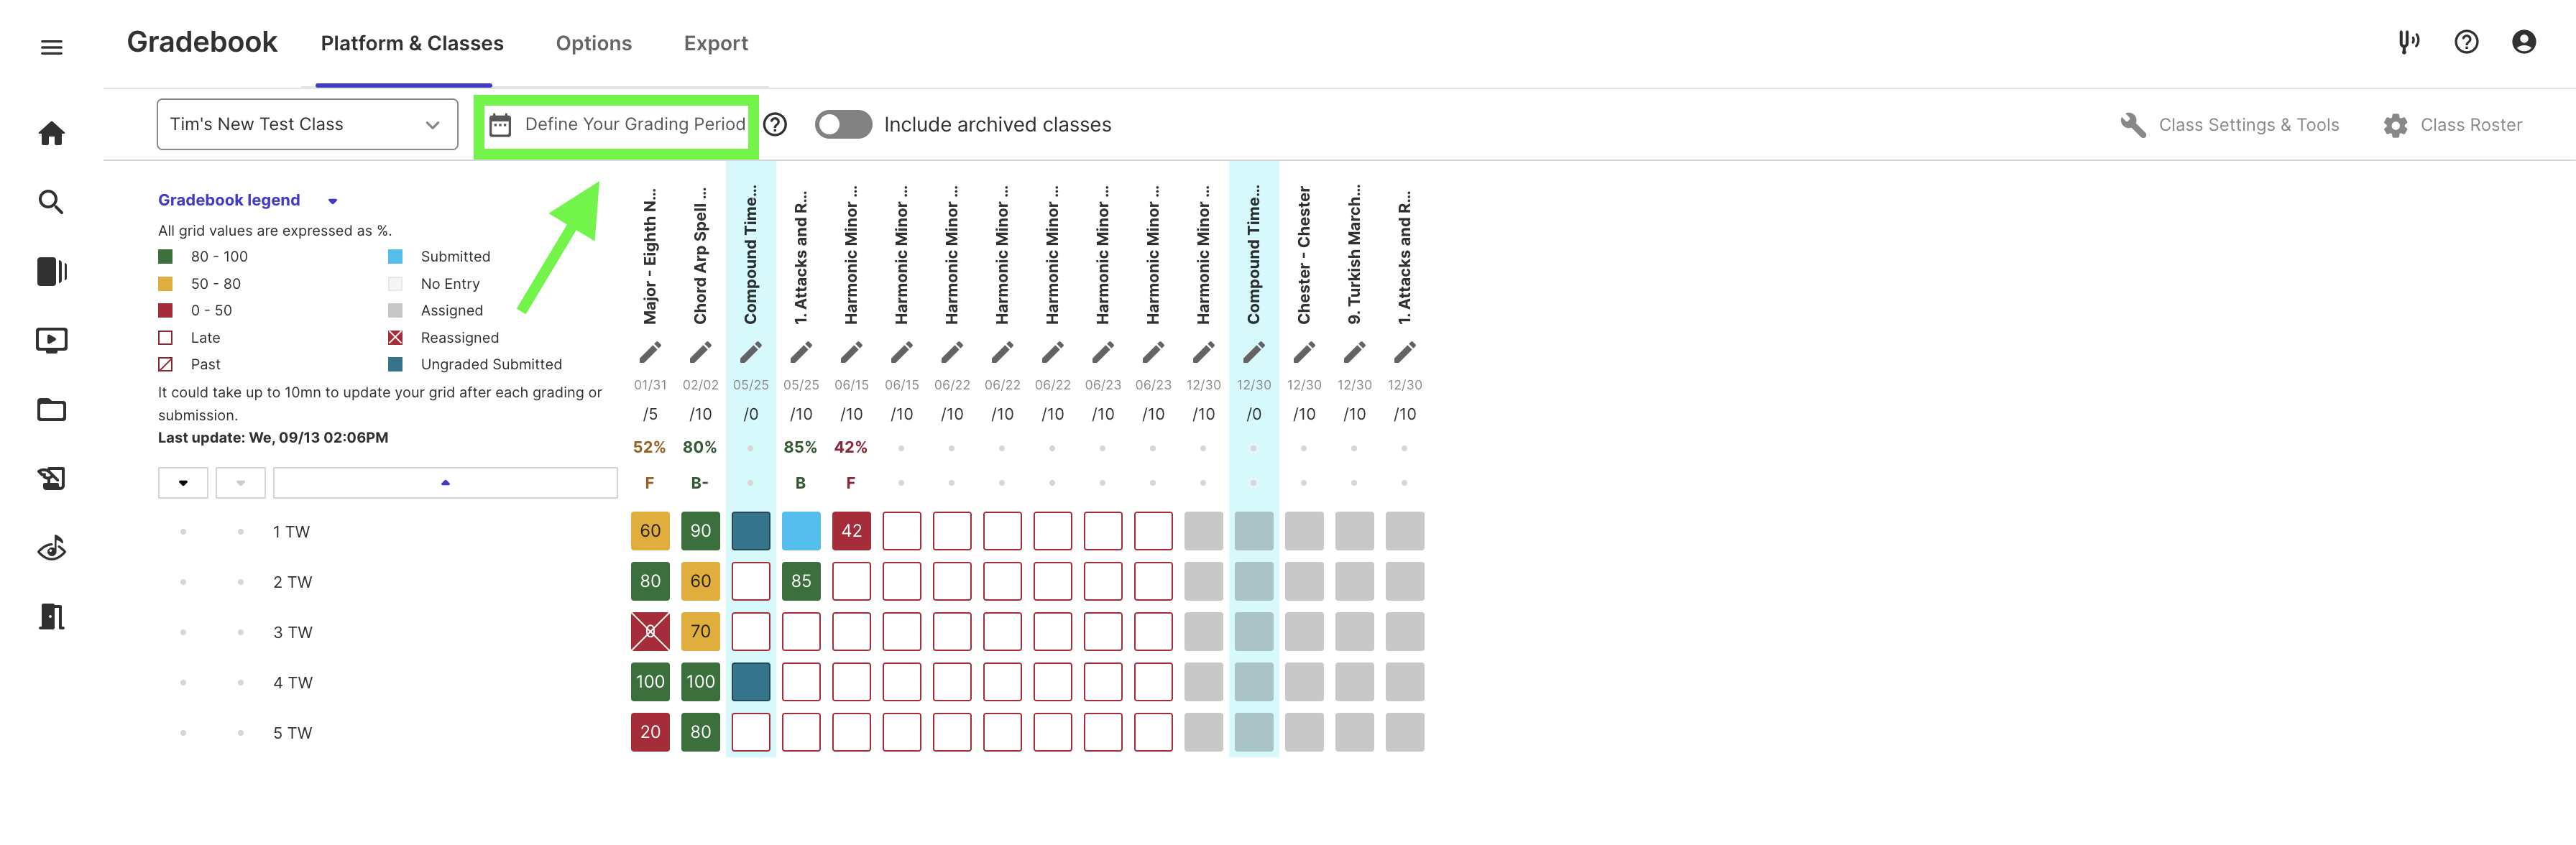Viewport: 2576px width, 845px height.
Task: Select the Home icon in the sidebar
Action: [51, 133]
